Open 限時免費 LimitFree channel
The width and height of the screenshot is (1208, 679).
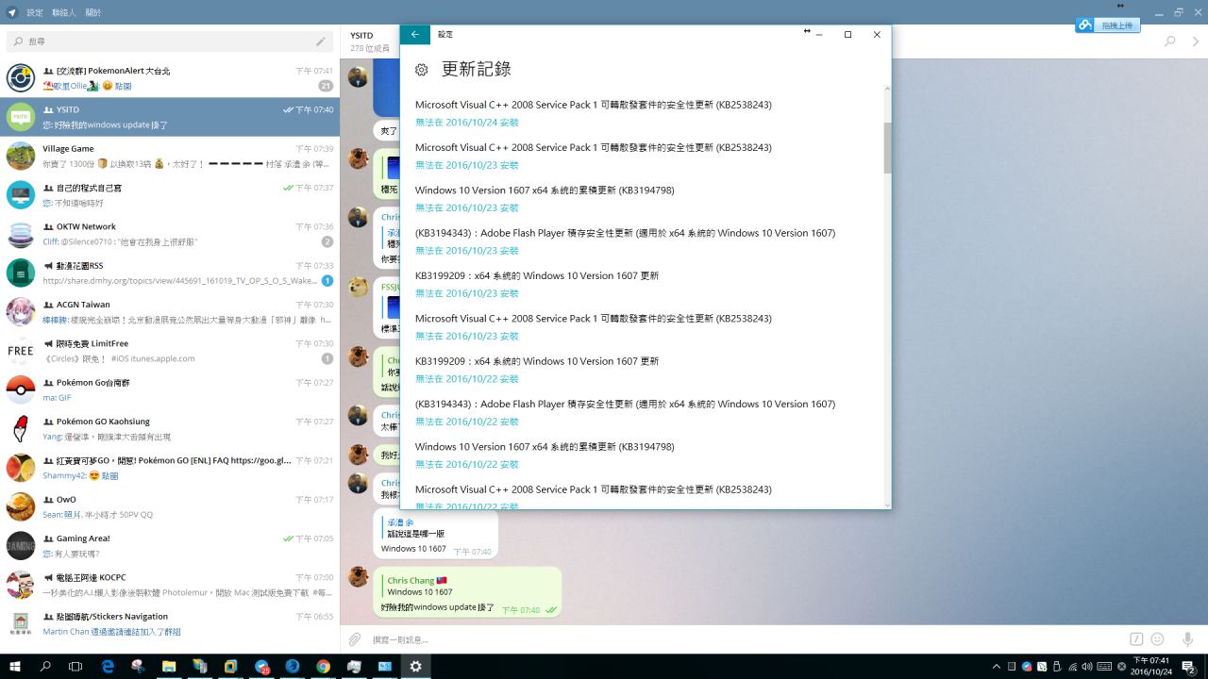click(x=170, y=351)
